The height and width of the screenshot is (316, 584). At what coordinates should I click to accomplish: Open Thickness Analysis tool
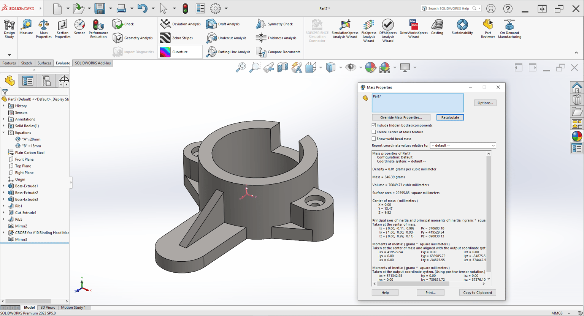tap(276, 38)
